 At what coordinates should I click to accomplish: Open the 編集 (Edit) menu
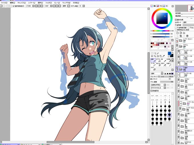pyautogui.click(x=12, y=3)
